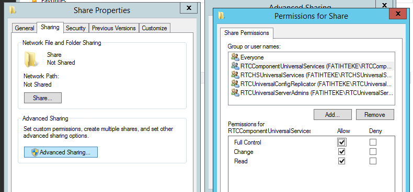
Task: Click the Permissions for Share title folder icon
Action: click(x=221, y=16)
